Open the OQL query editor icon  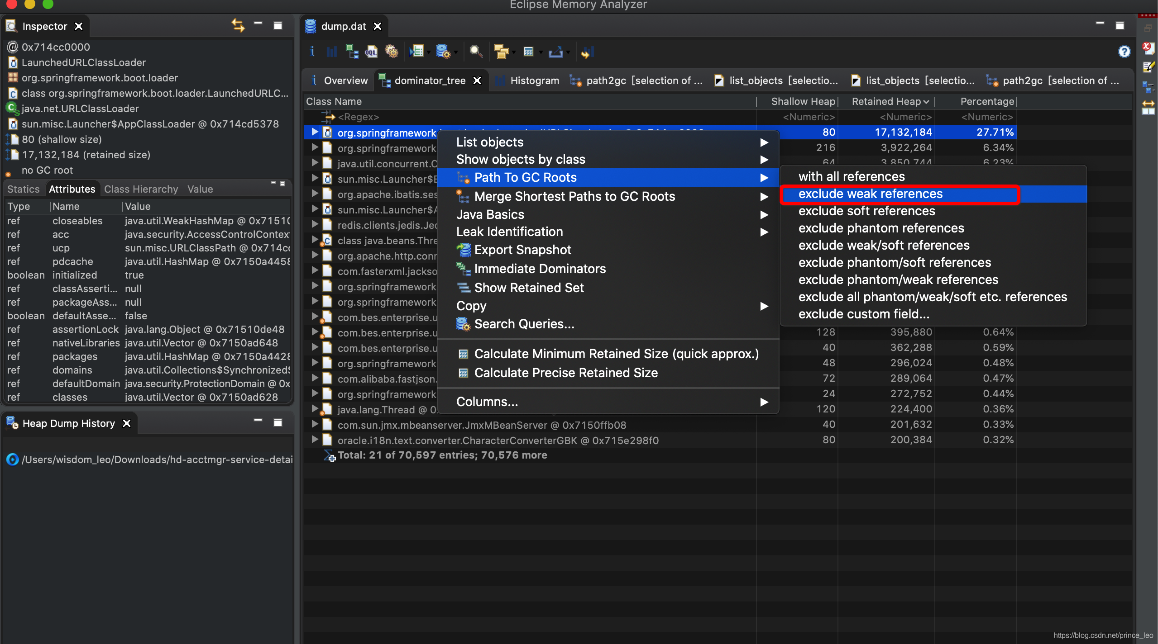click(371, 52)
